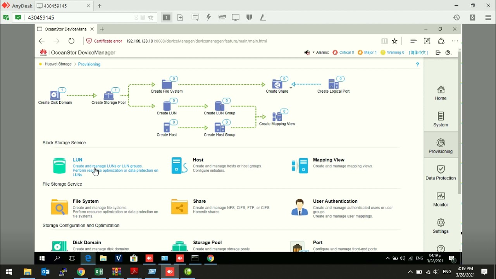496x279 pixels.
Task: Click Provisioning in the breadcrumb
Action: 89,64
